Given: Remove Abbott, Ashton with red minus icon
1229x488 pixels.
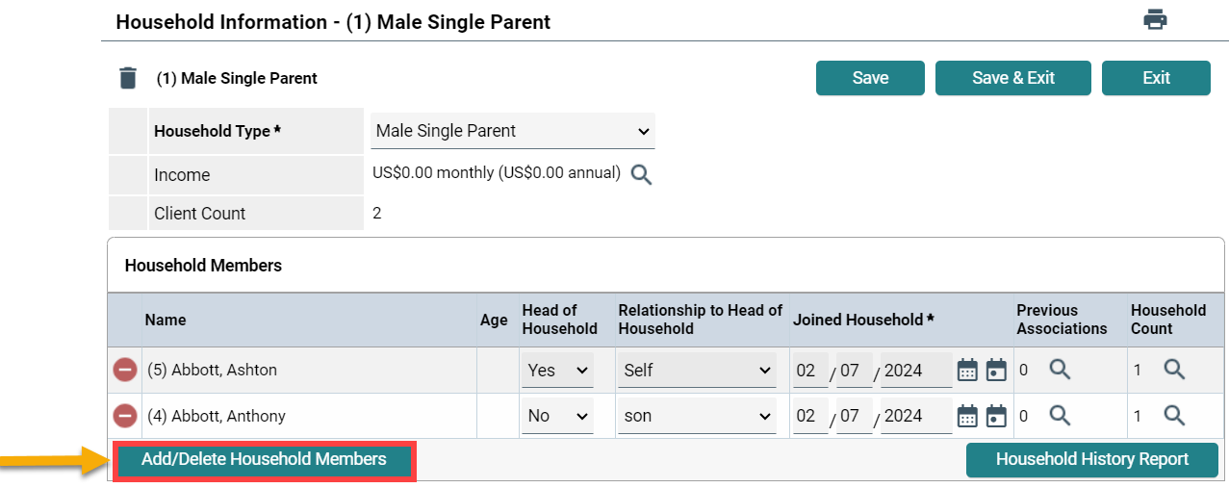Looking at the screenshot, I should (x=125, y=370).
